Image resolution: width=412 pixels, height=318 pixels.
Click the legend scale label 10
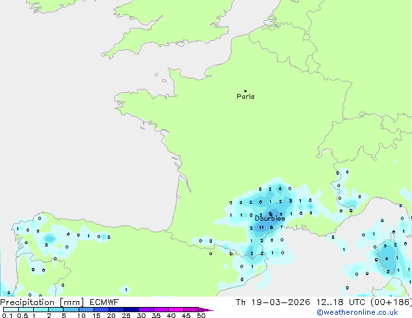coord(81,315)
